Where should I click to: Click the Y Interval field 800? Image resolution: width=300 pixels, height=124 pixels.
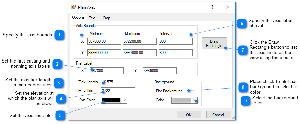click(x=175, y=53)
